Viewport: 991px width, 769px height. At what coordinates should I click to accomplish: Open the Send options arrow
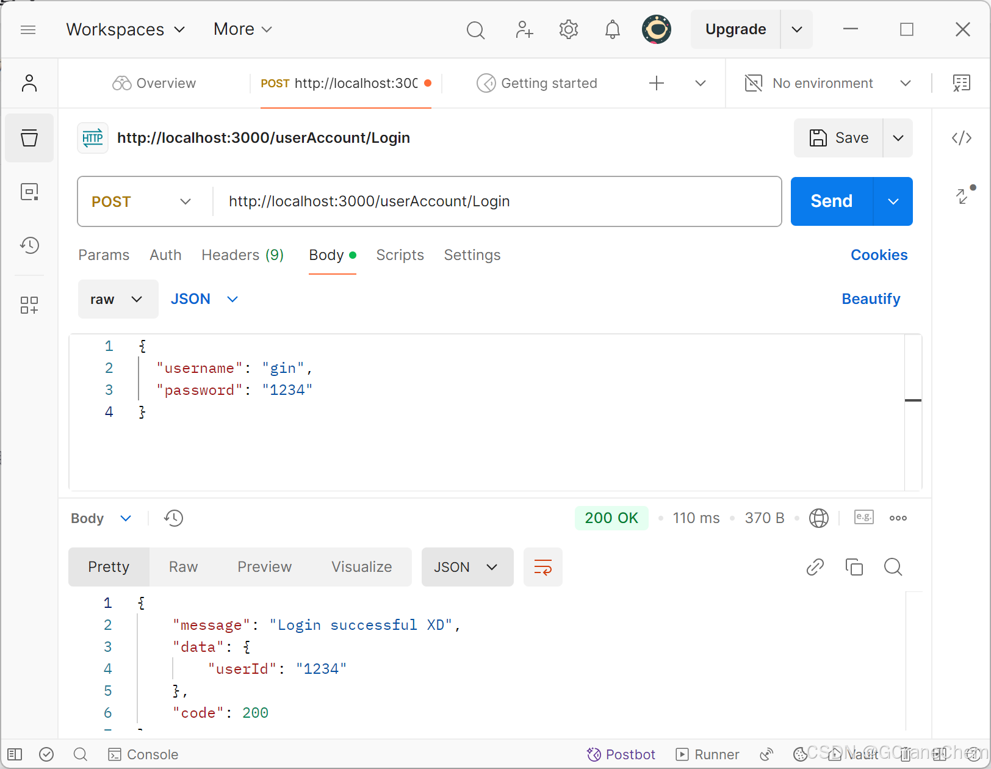tap(893, 201)
